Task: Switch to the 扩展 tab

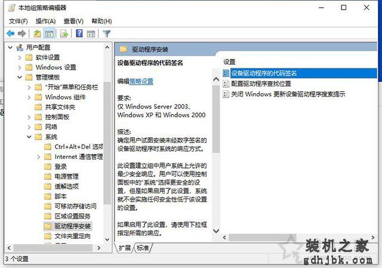Action: (x=125, y=248)
